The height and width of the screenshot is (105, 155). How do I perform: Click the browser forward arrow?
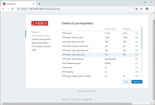[x=8, y=9]
